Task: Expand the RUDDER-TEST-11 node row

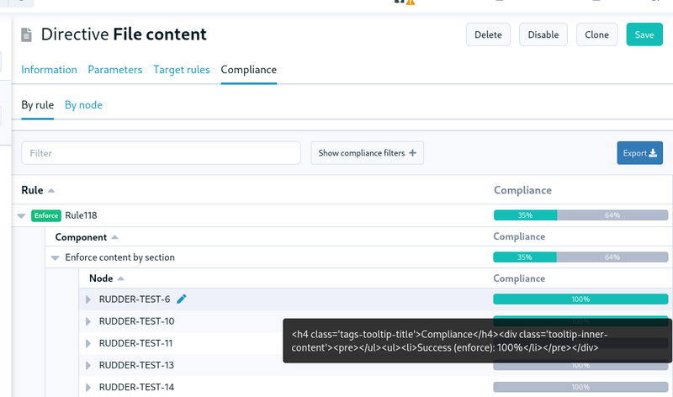Action: point(88,343)
